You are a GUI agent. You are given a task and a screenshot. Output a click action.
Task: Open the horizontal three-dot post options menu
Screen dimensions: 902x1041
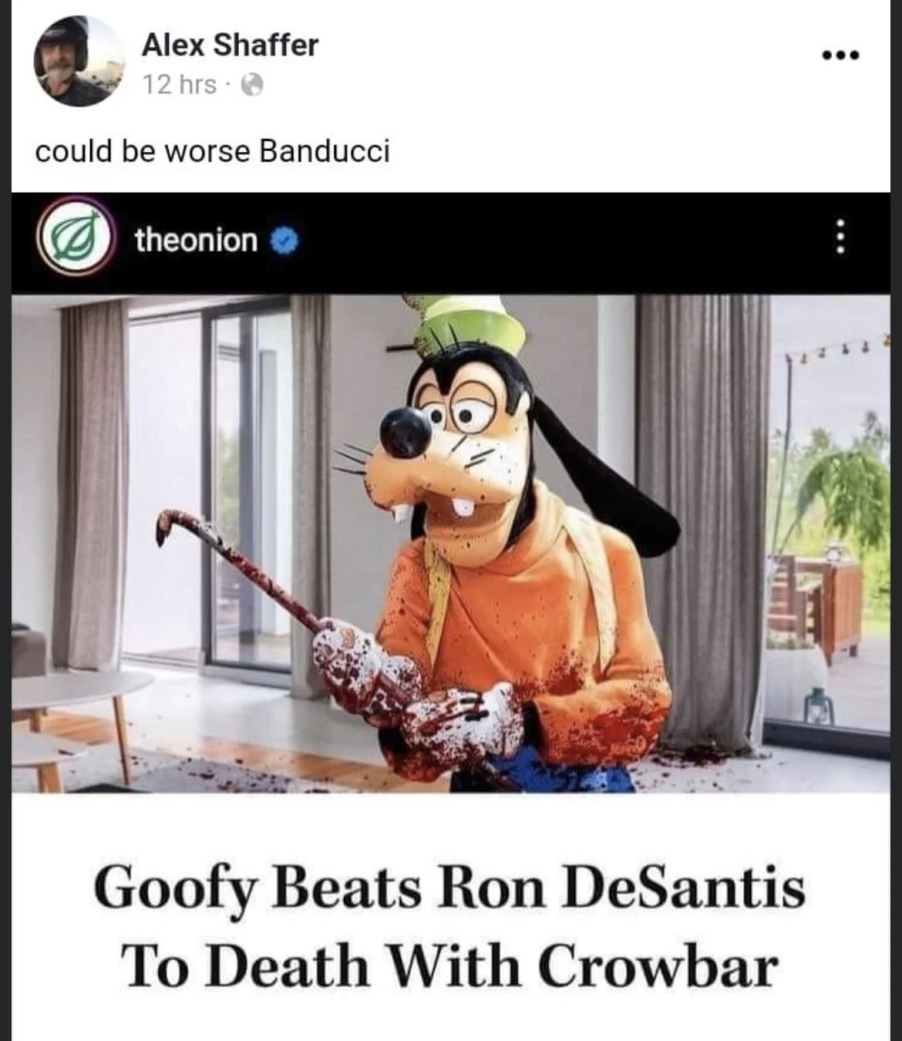pyautogui.click(x=840, y=55)
